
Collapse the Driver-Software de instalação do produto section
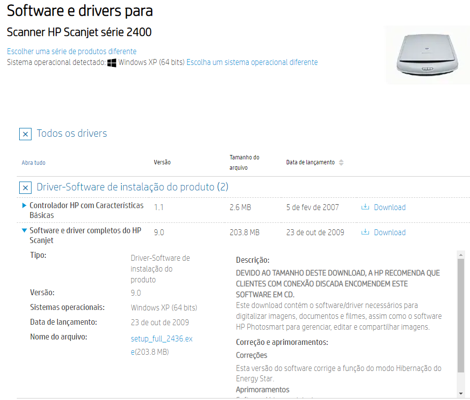pyautogui.click(x=26, y=187)
